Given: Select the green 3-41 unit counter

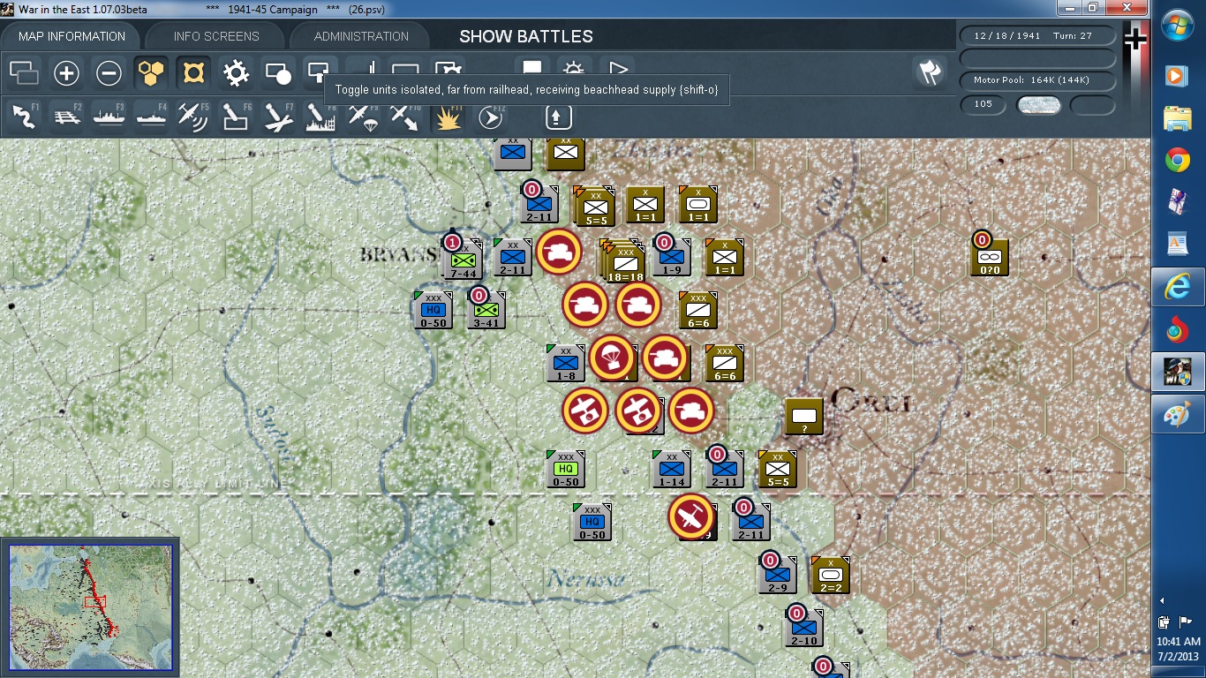Looking at the screenshot, I should [486, 310].
